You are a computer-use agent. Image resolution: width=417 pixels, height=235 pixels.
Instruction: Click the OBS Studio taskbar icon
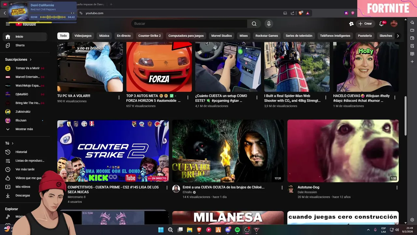247,230
